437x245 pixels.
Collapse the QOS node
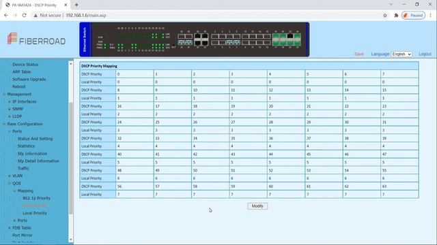pyautogui.click(x=9, y=183)
